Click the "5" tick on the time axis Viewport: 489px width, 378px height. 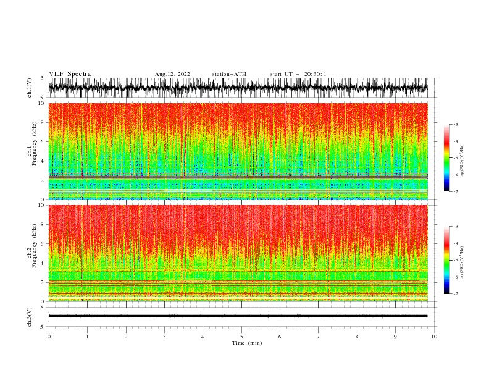tap(241, 337)
